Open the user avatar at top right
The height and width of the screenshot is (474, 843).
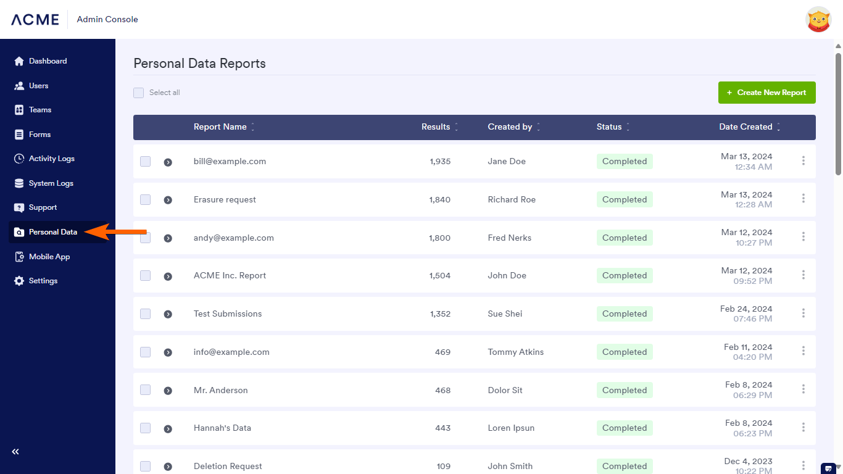818,19
